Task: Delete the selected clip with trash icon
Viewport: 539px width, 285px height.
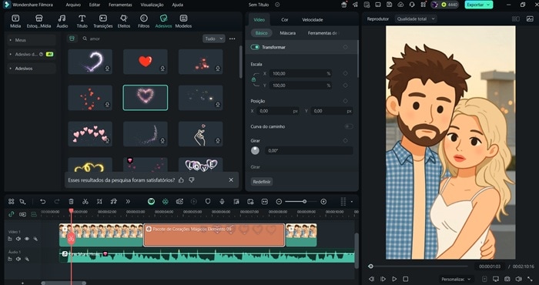Action: 71,202
